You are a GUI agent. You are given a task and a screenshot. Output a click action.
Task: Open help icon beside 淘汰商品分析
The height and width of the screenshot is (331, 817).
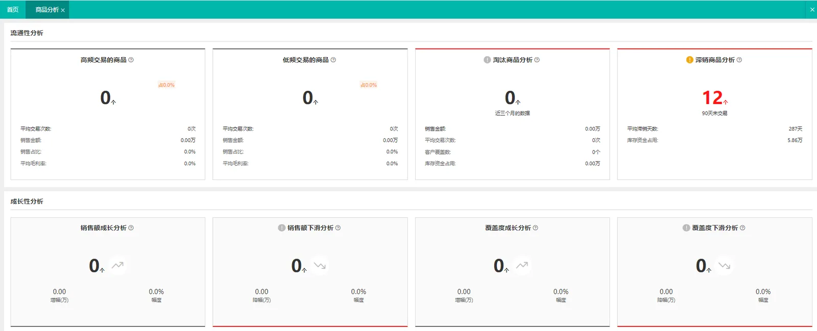tap(537, 60)
